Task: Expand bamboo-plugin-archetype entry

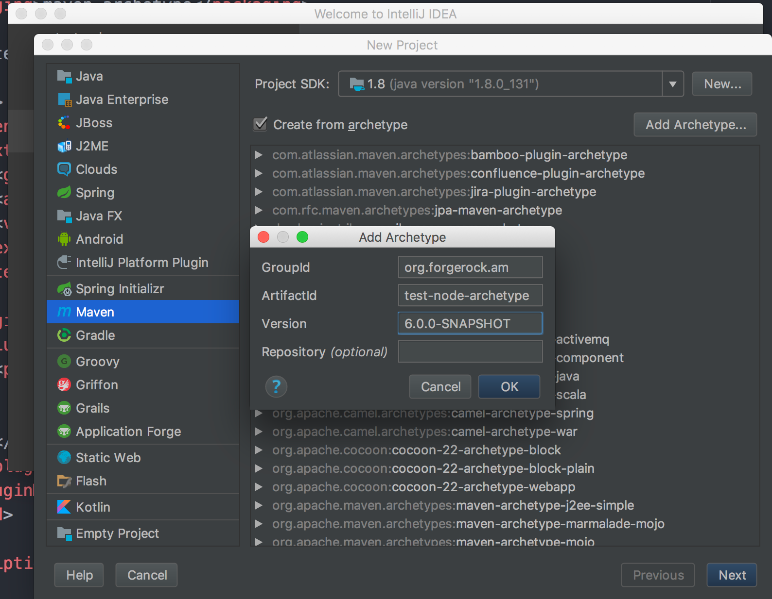Action: (x=259, y=155)
